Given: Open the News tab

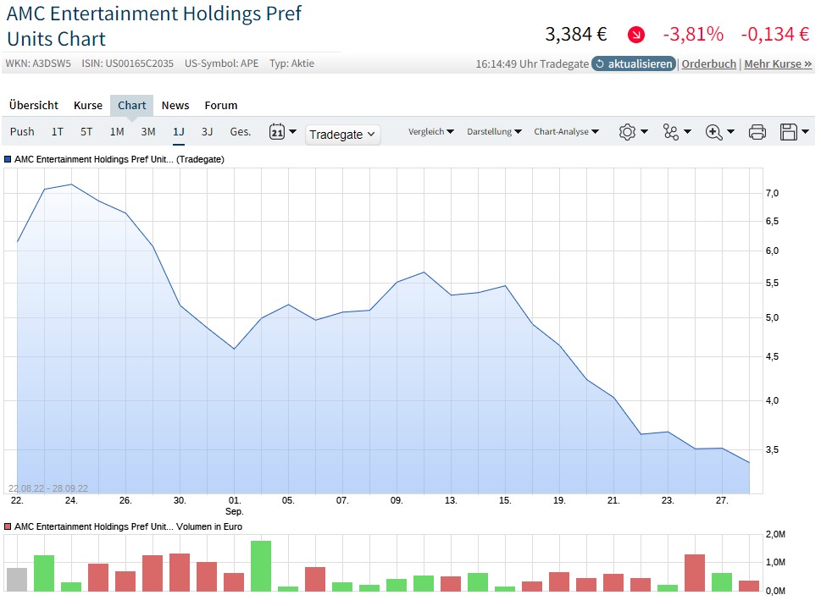Looking at the screenshot, I should [x=175, y=106].
